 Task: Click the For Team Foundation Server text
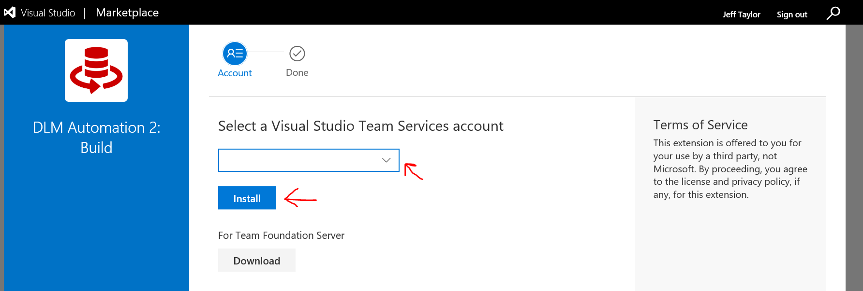[281, 236]
